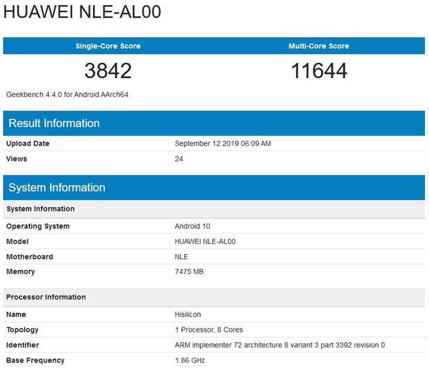Click the Hisilicon processor name
Image resolution: width=429 pixels, height=374 pixels.
(187, 314)
